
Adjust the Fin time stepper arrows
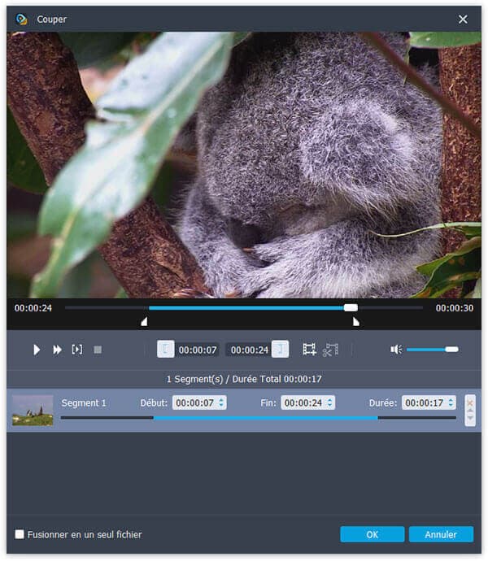(x=329, y=402)
